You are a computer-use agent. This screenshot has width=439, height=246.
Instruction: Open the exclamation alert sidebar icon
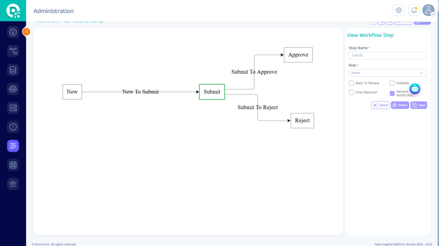pyautogui.click(x=13, y=127)
